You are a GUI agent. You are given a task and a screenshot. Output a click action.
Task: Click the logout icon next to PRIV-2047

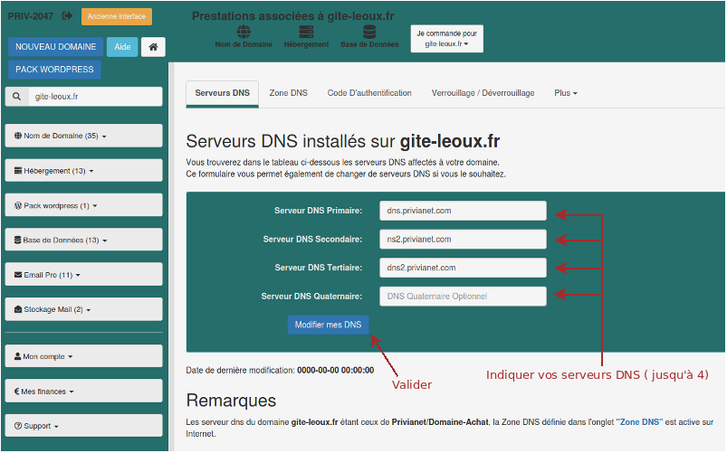(67, 15)
